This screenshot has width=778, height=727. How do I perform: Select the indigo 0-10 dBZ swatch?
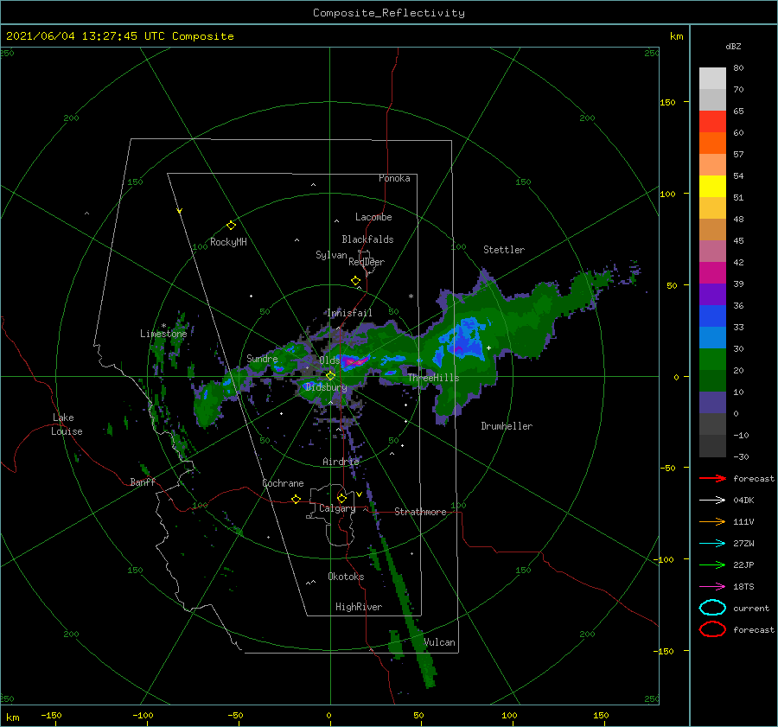coord(712,402)
